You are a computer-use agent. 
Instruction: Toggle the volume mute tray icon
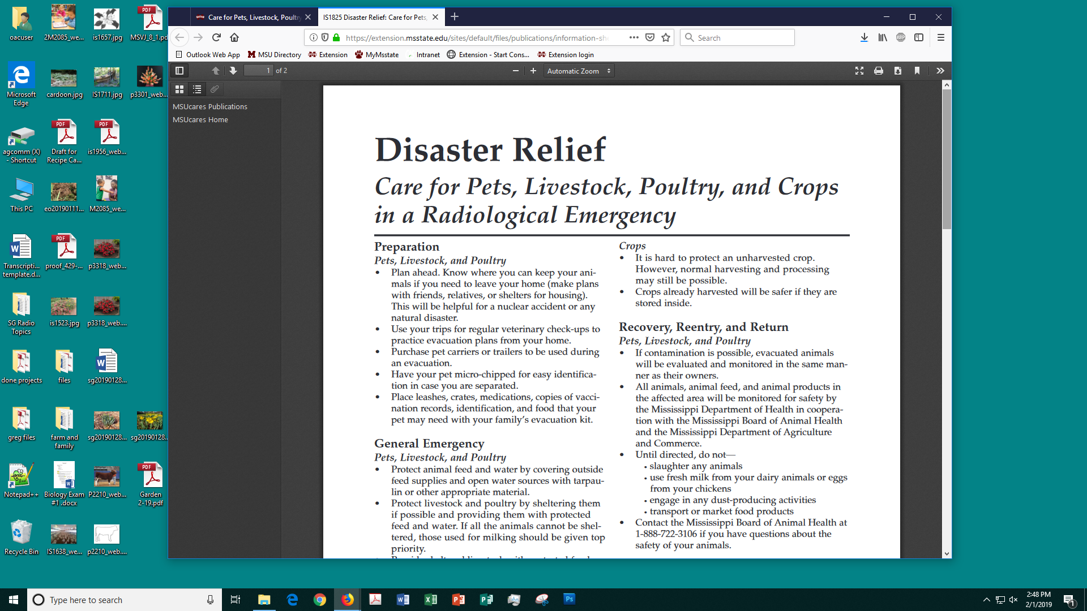click(x=1013, y=600)
